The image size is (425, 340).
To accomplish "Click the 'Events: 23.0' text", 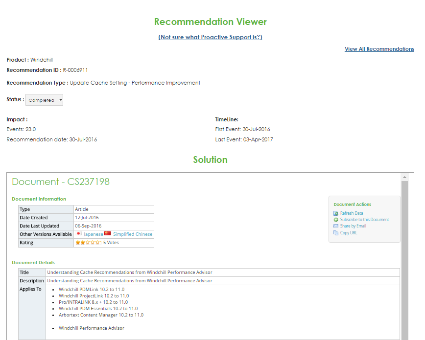I will 21,129.
